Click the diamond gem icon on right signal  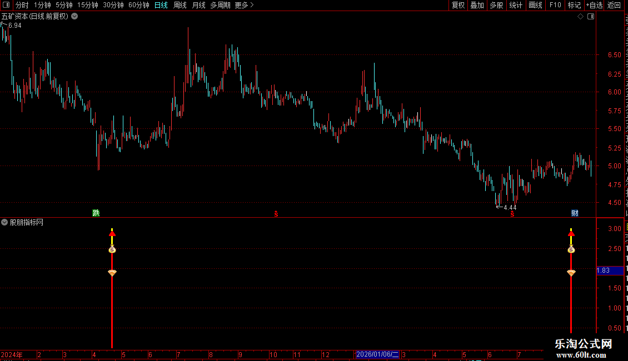coord(571,273)
